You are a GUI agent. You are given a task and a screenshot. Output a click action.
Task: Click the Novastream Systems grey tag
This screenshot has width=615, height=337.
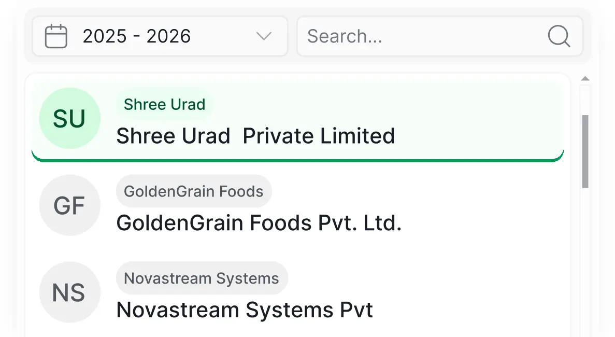202,278
